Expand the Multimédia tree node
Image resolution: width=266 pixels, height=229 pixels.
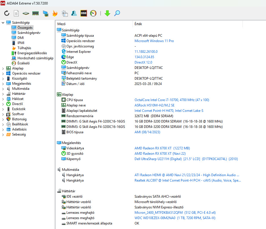click(x=3, y=89)
